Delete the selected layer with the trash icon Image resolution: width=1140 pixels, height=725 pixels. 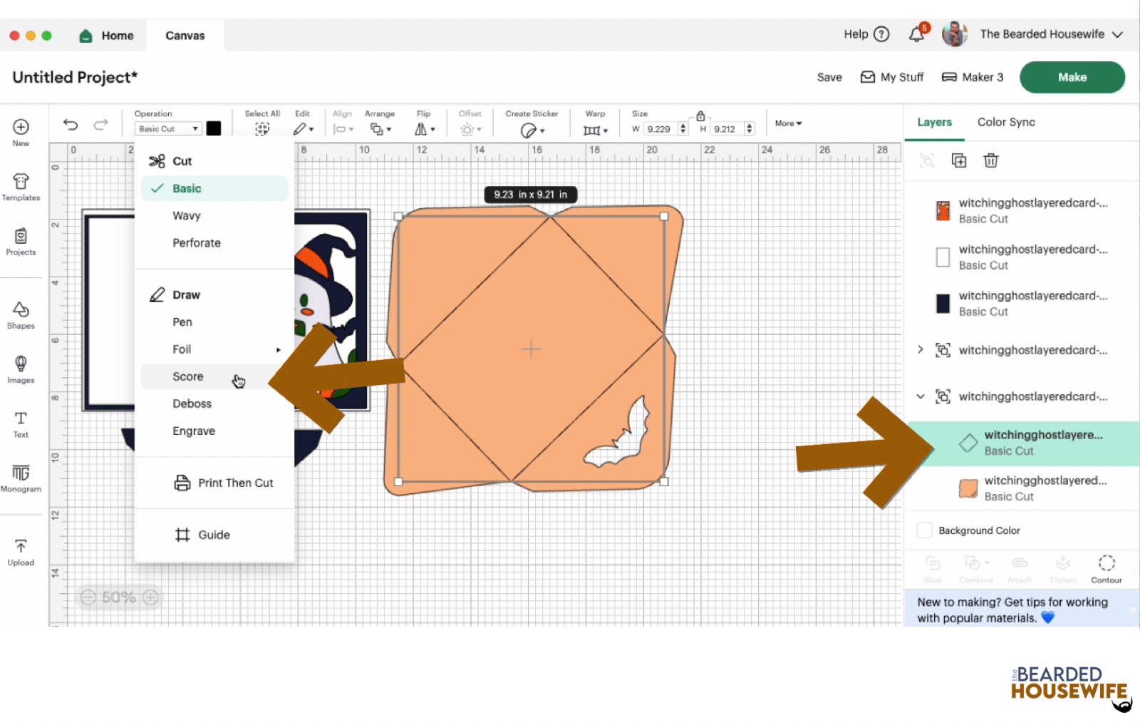pyautogui.click(x=990, y=160)
